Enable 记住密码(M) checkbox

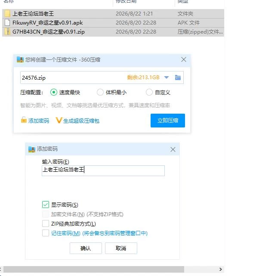[46, 233]
